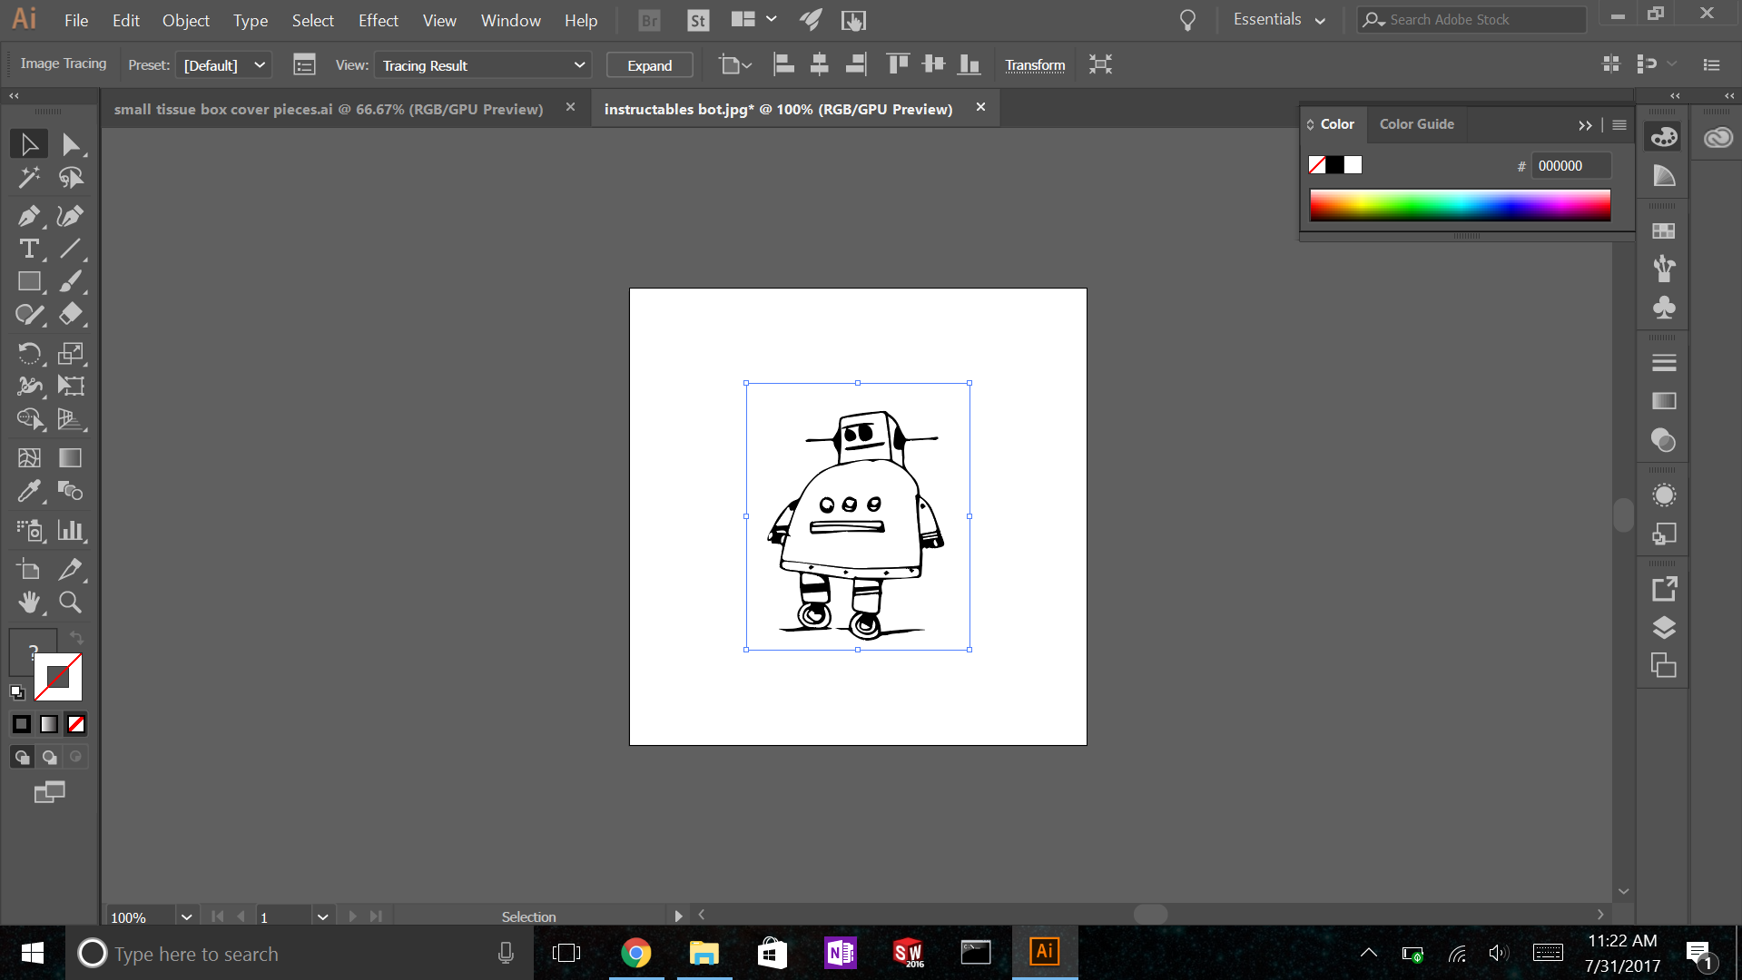Enable Draw Normal mode
The height and width of the screenshot is (980, 1742).
click(22, 757)
